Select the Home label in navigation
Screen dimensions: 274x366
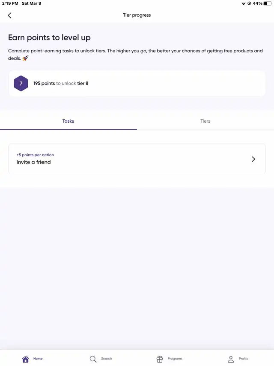[38, 359]
